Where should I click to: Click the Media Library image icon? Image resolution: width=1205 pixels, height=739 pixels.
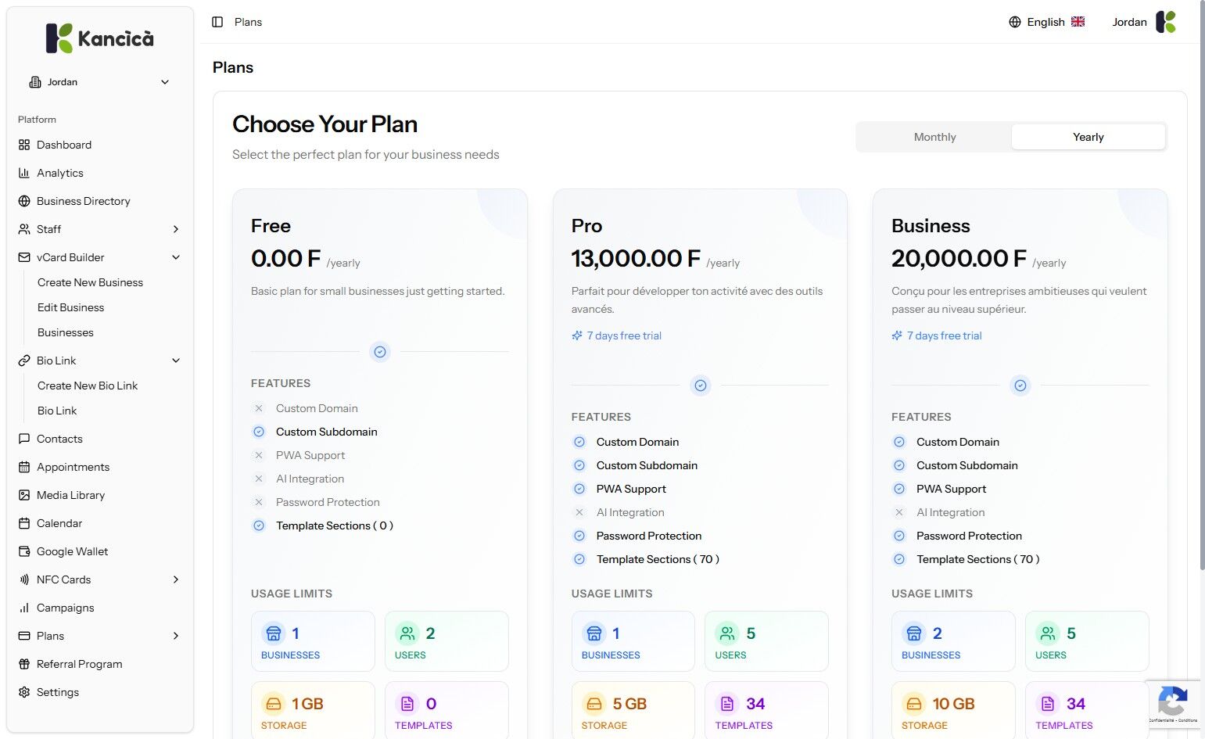tap(24, 495)
